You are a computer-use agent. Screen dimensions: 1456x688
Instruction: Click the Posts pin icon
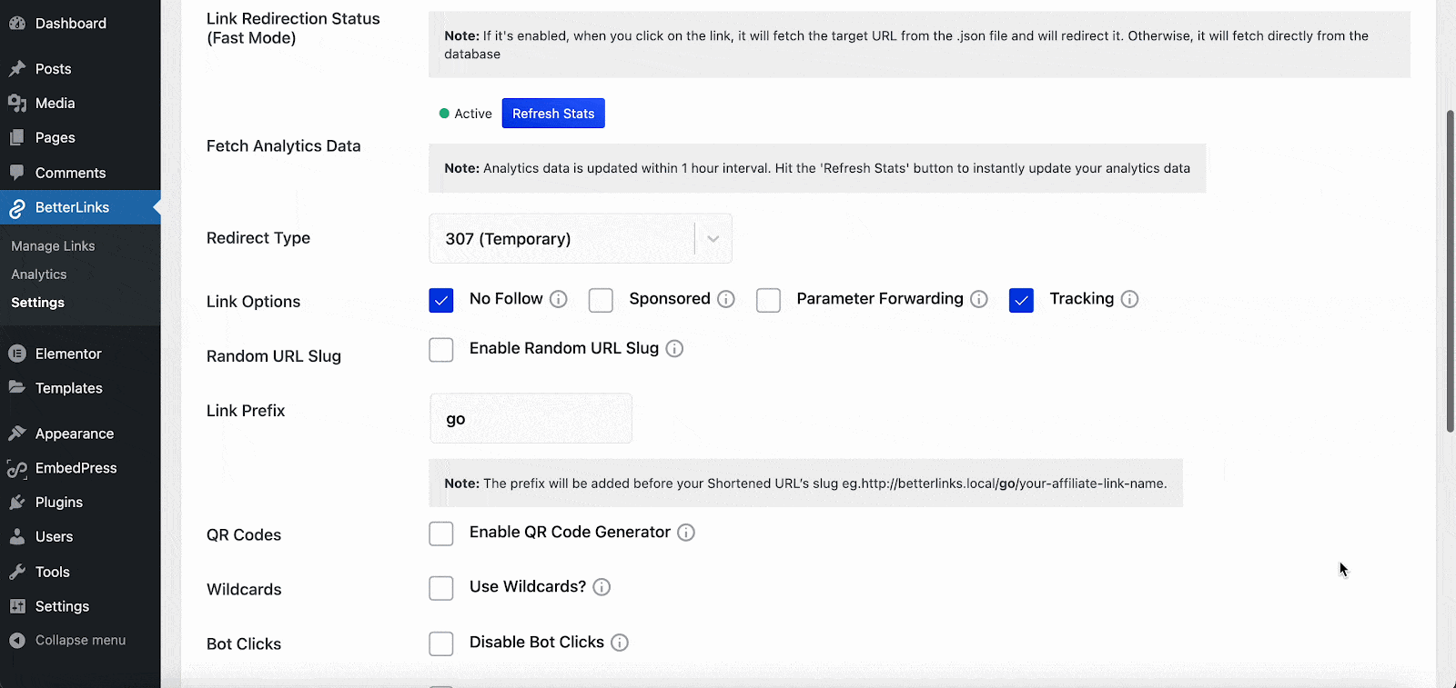coord(17,69)
